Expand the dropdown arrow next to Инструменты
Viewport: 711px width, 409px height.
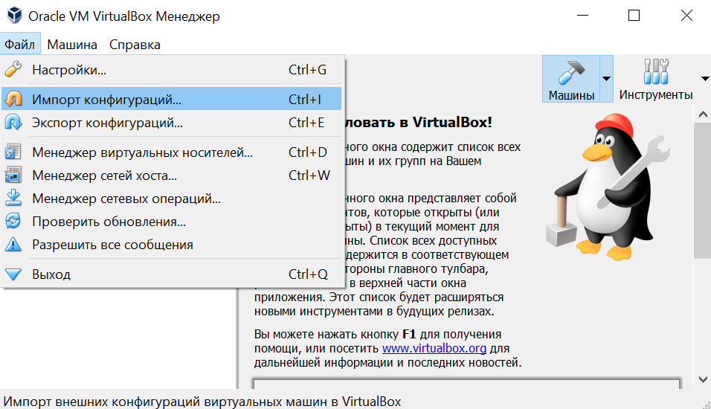[x=705, y=79]
